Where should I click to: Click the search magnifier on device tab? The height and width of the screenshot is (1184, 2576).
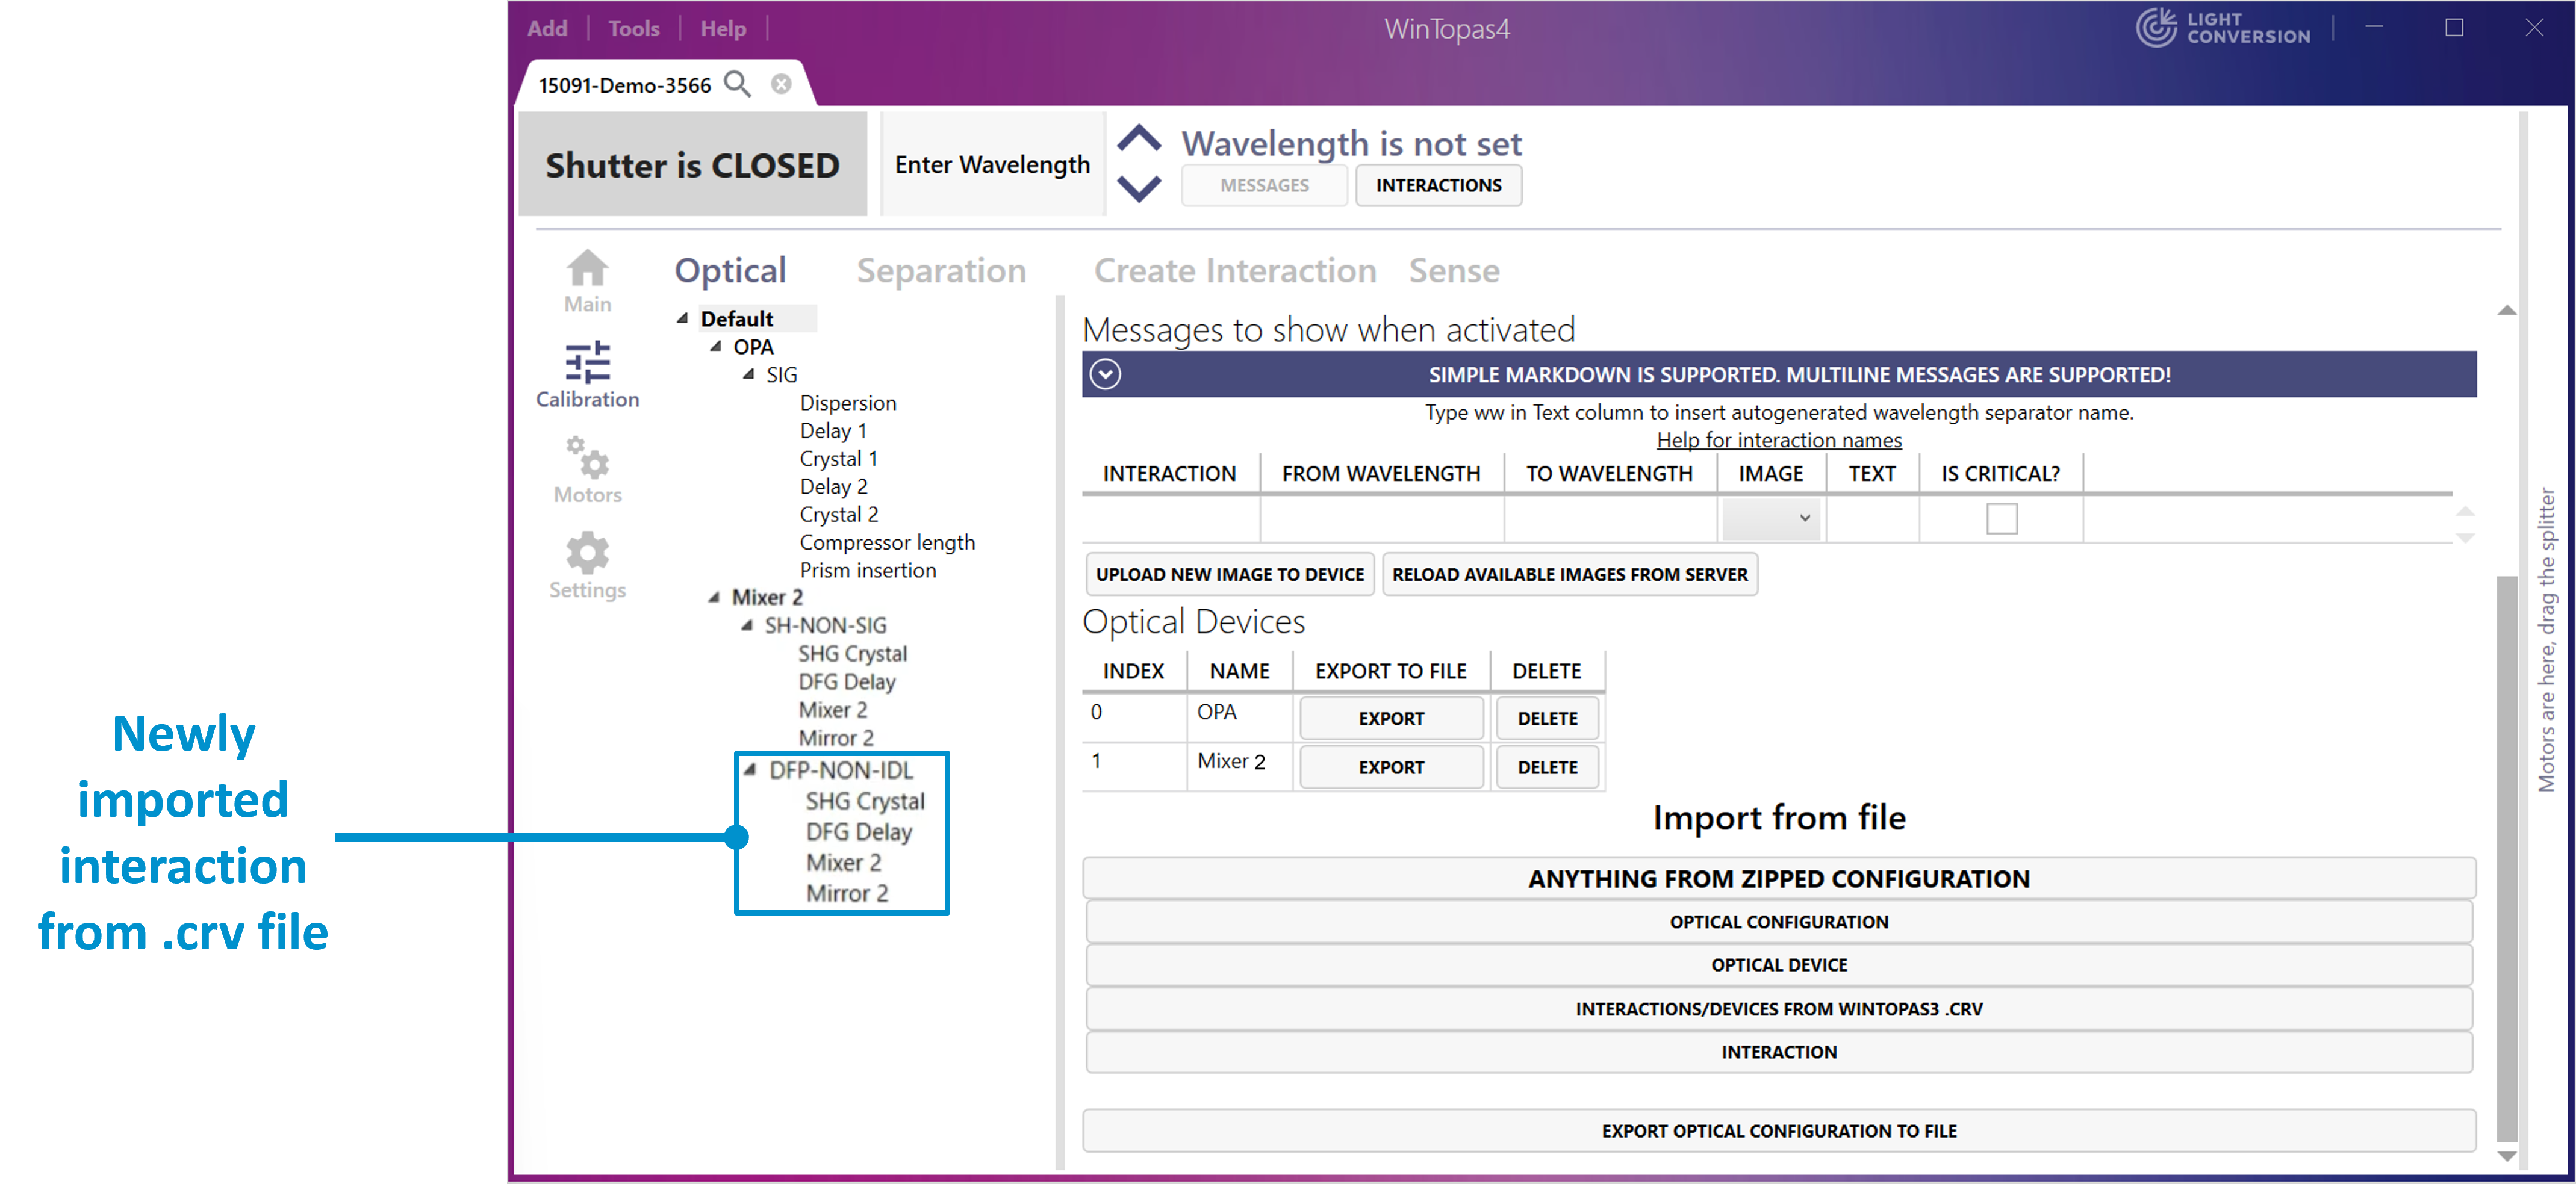tap(737, 84)
